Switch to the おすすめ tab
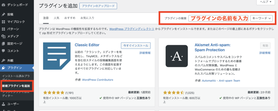This screenshot has width=278, height=111. pos(70,18)
